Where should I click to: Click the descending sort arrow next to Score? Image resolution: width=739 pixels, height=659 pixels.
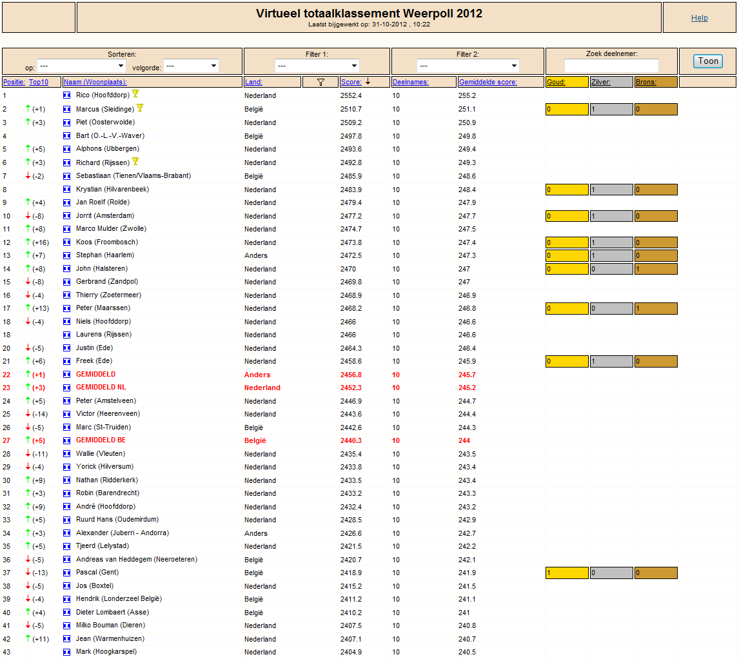(x=368, y=81)
